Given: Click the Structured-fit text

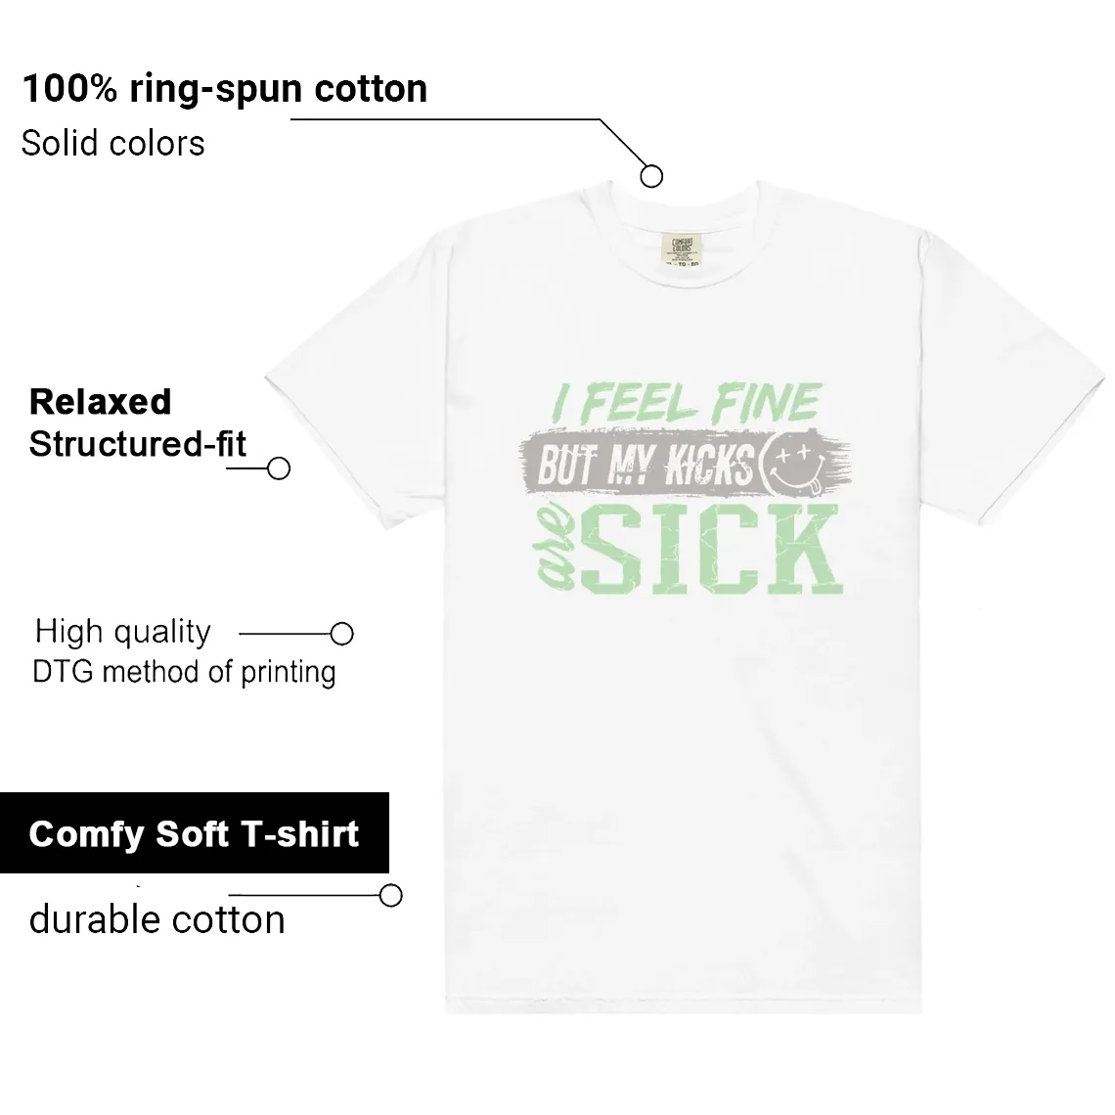Looking at the screenshot, I should tap(137, 444).
